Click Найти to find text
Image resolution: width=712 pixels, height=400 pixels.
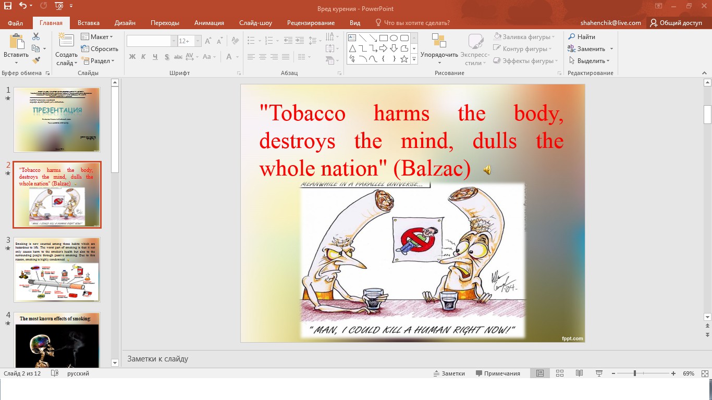[582, 37]
